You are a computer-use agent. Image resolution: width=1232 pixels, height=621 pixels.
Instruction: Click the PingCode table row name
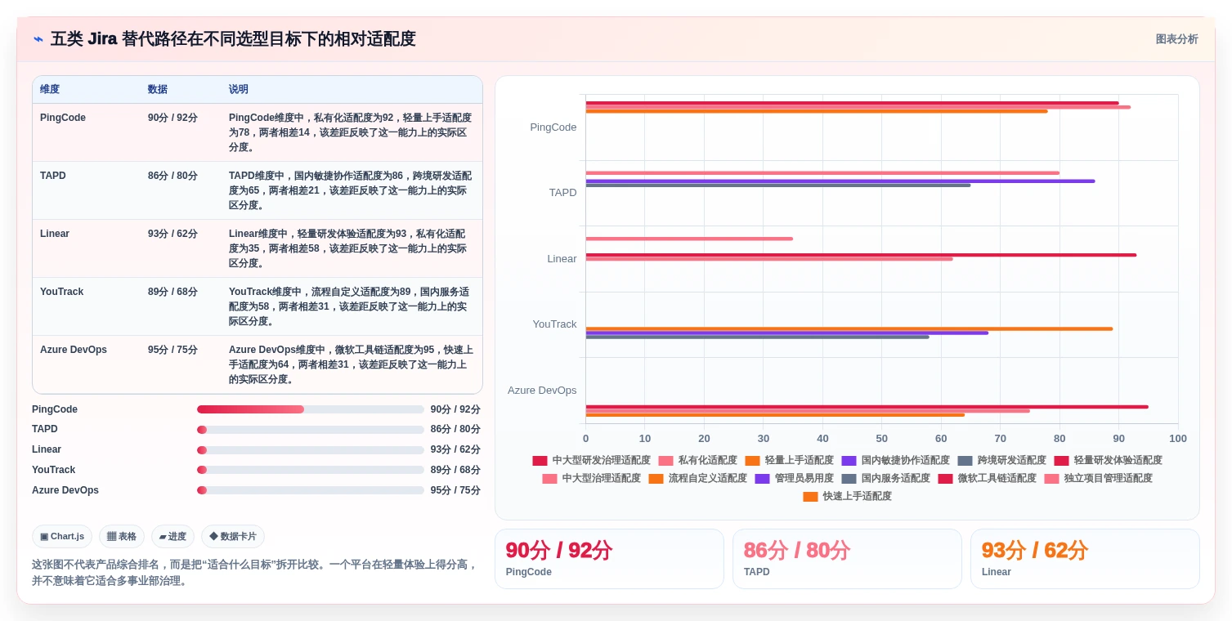[x=63, y=118]
